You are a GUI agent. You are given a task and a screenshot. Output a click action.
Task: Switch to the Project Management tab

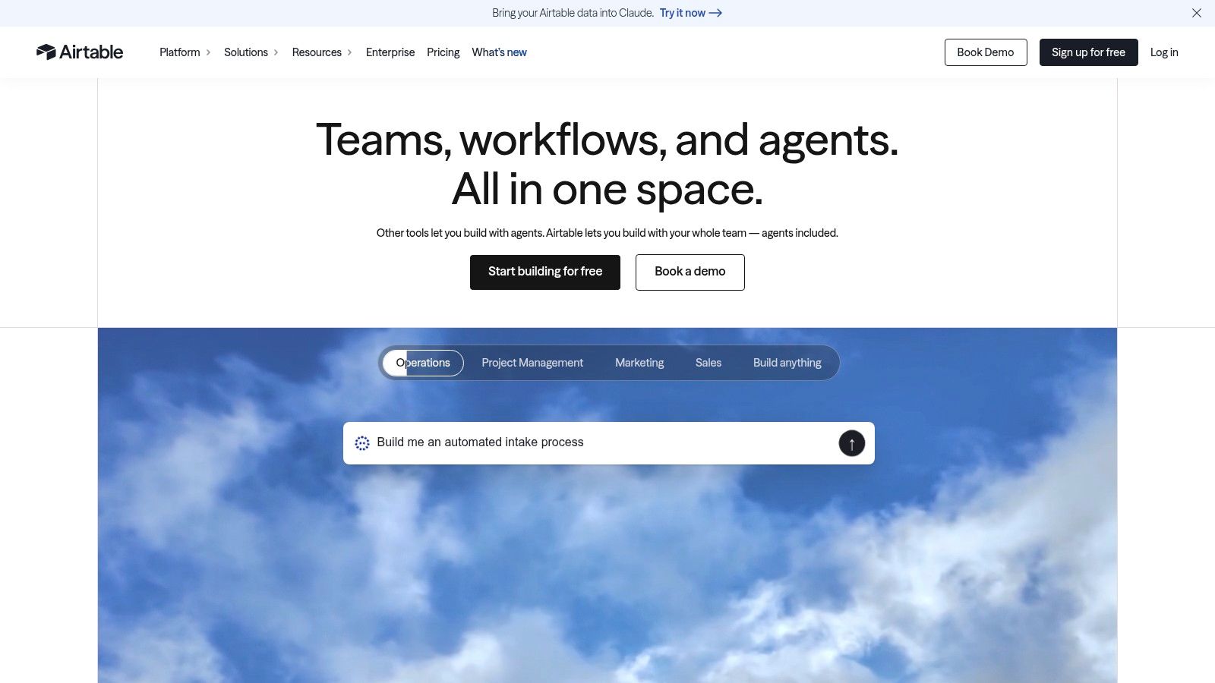(532, 363)
